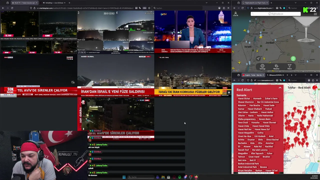
Task: Open Microsoft Teams from the taskbar
Action: pos(157,177)
